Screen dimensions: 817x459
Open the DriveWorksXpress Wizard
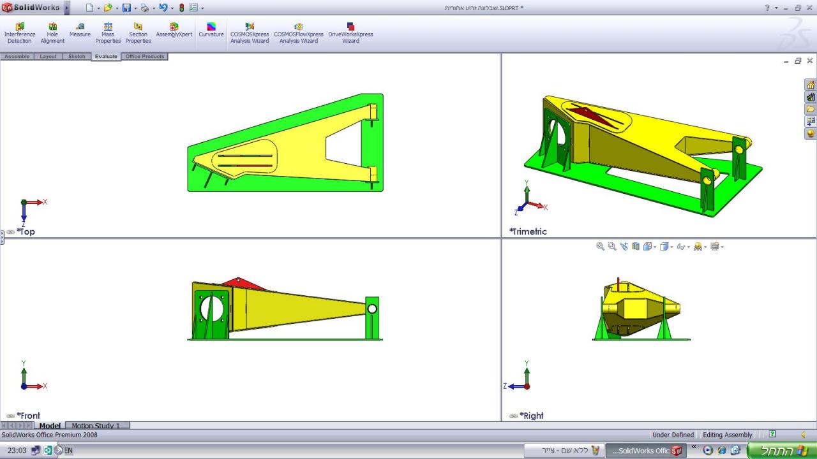pos(350,33)
